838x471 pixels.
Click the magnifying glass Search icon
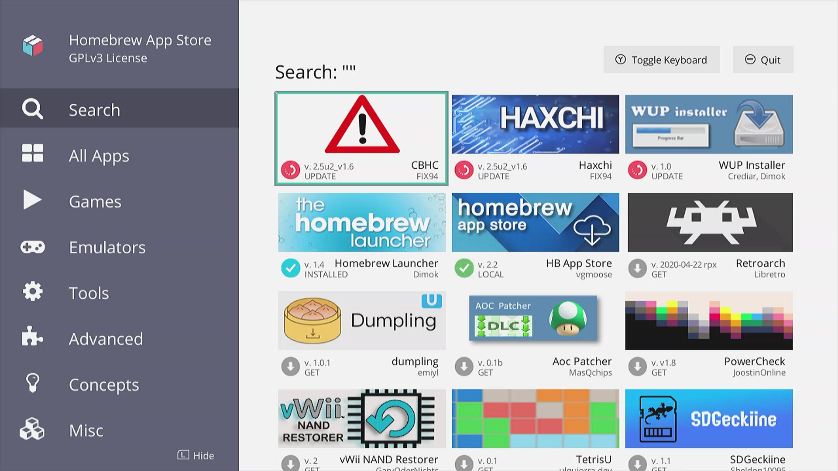coord(33,109)
